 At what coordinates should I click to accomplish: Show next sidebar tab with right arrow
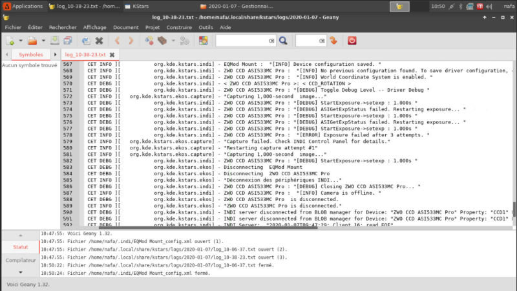(x=55, y=54)
